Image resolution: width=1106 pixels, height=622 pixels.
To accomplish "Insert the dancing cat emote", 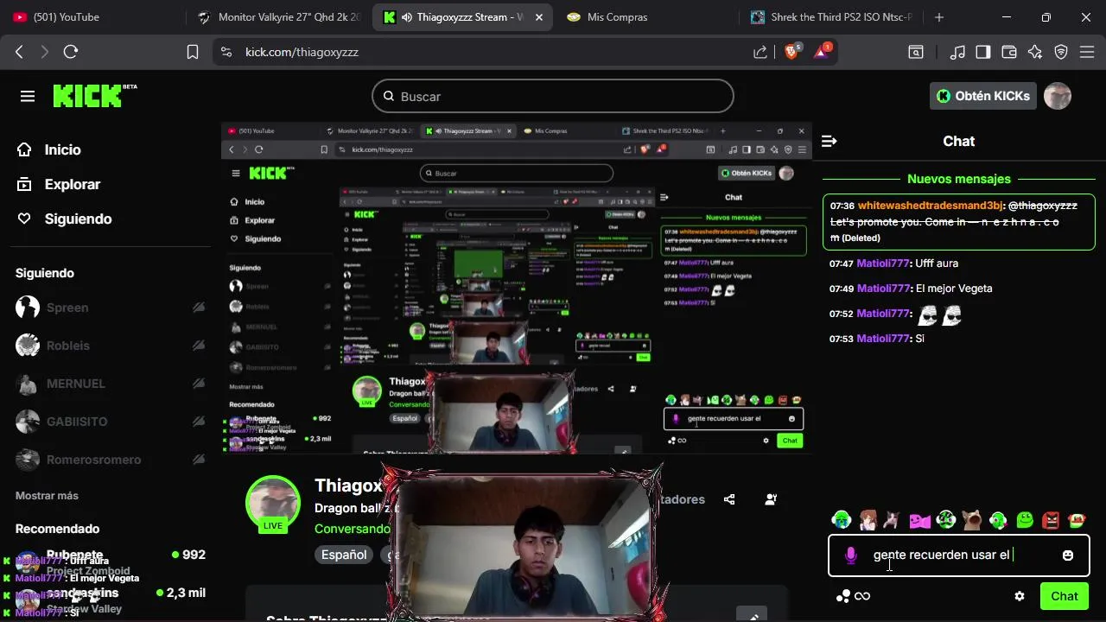I will [893, 520].
